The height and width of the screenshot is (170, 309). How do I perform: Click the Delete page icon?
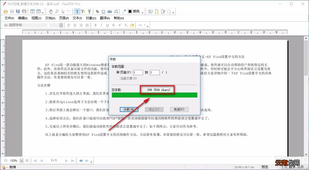(169, 11)
